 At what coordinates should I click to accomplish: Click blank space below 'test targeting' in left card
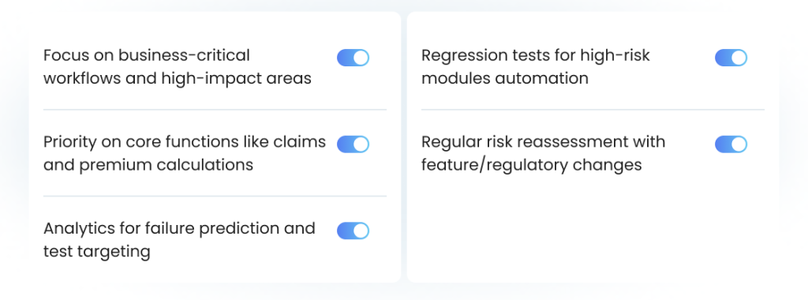coord(215,272)
